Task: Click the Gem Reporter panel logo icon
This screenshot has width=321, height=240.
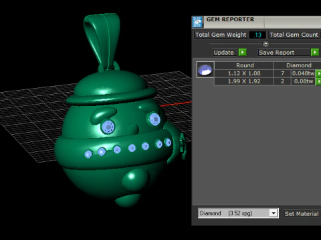Action: 197,22
